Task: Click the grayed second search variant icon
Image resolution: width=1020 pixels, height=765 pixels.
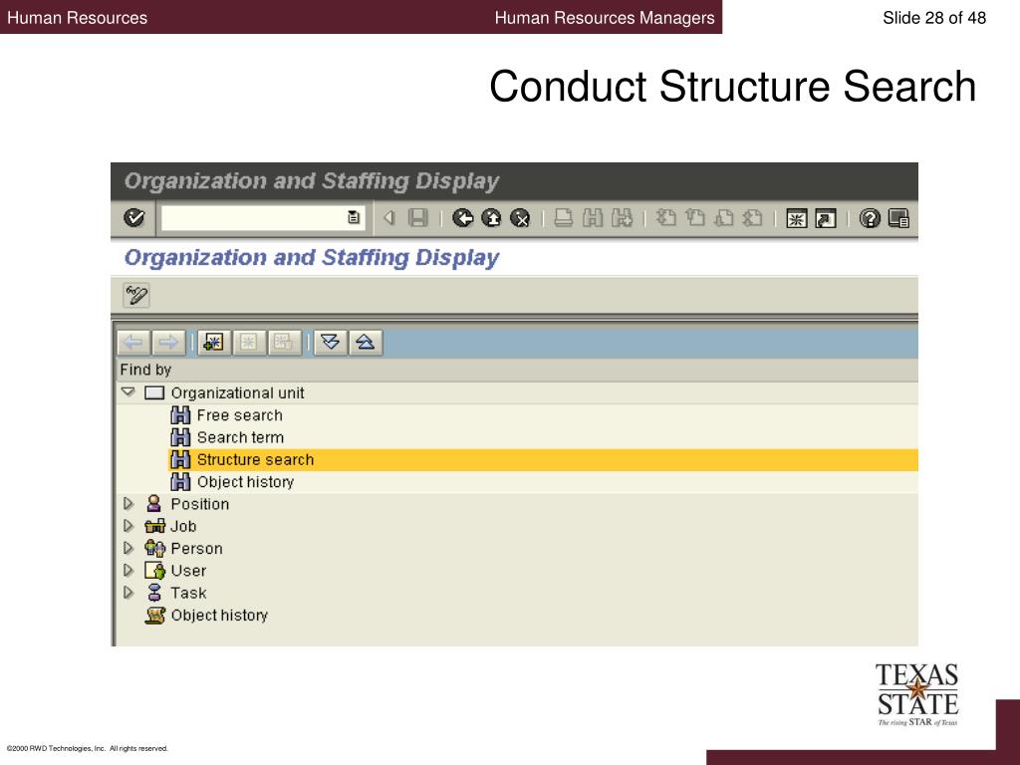Action: pyautogui.click(x=248, y=343)
